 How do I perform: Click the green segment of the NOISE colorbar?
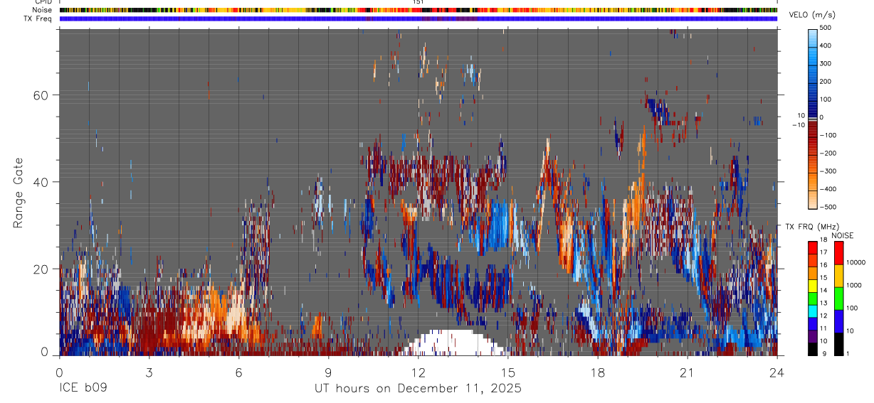pyautogui.click(x=838, y=299)
